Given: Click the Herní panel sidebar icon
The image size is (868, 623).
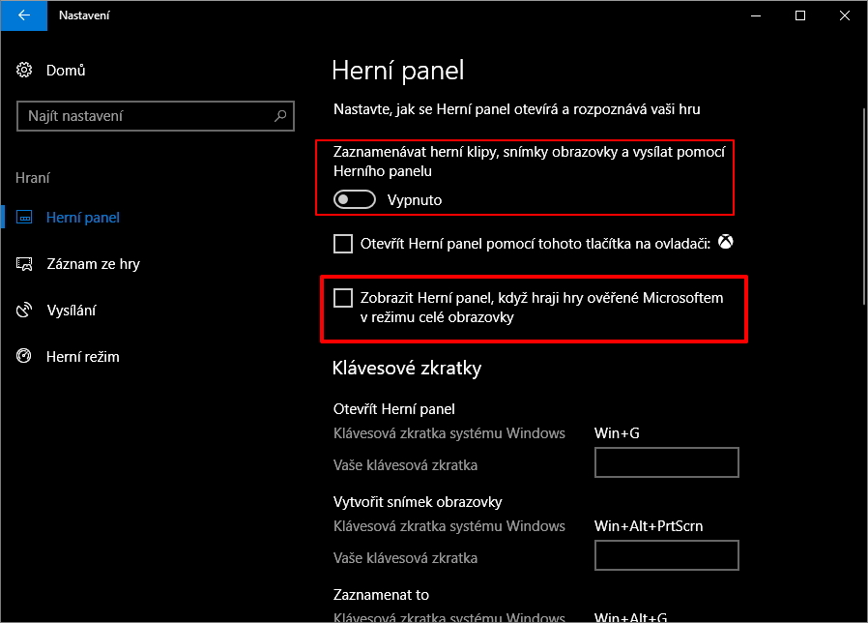Looking at the screenshot, I should 25,218.
